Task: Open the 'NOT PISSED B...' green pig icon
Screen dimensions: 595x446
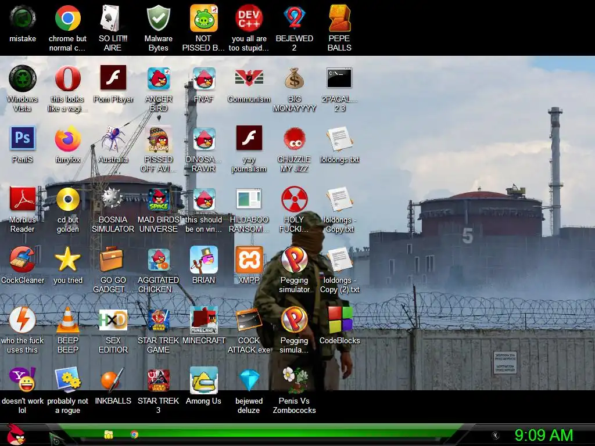Action: click(x=203, y=18)
